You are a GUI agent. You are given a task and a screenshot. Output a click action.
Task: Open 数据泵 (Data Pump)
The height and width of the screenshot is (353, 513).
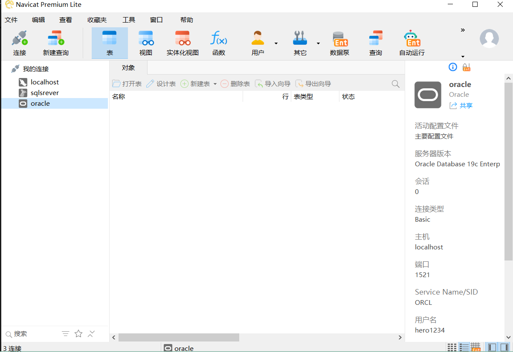pos(340,43)
